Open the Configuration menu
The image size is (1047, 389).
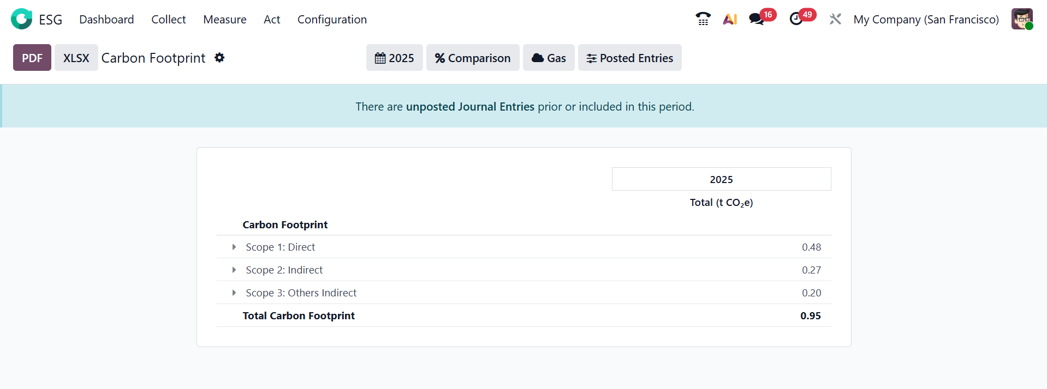[x=332, y=20]
